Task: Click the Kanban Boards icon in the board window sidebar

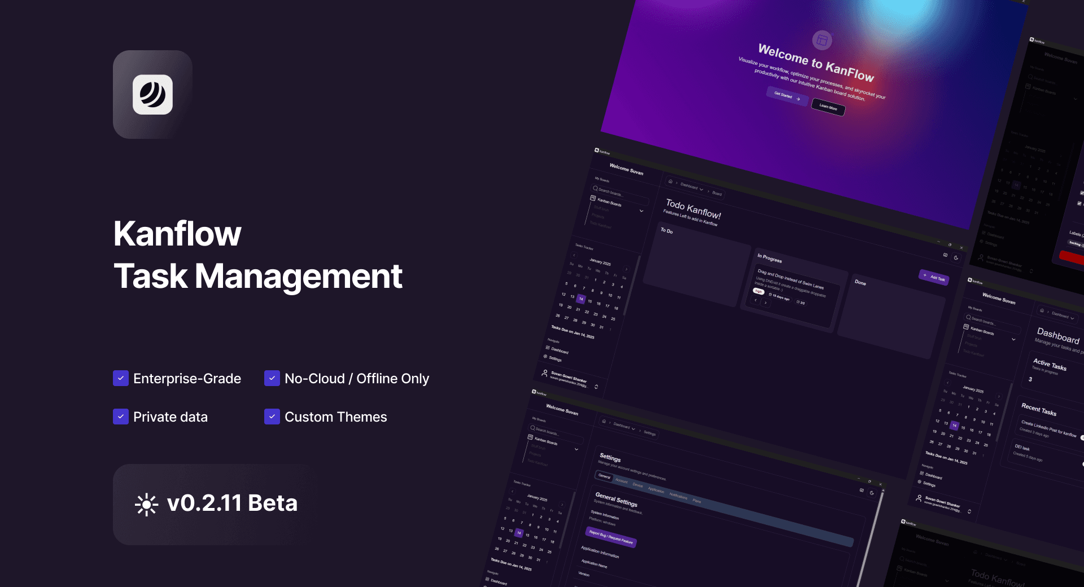Action: [593, 198]
